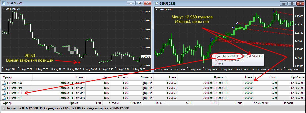Open the GBPUSD,M1 triangle menu in left chart
The height and width of the screenshot is (113, 306).
coord(4,9)
